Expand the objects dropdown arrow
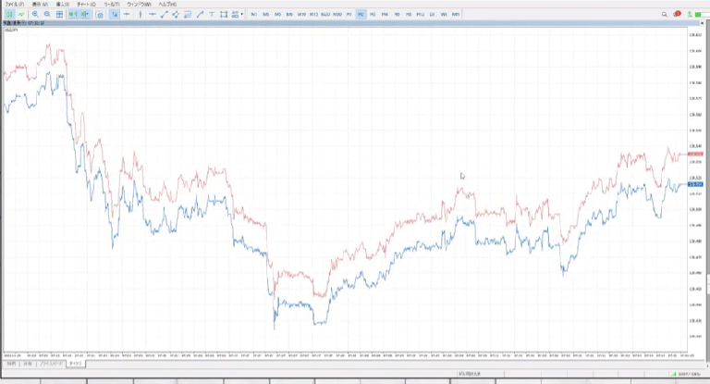Screen dimensions: 710x384 point(242,15)
